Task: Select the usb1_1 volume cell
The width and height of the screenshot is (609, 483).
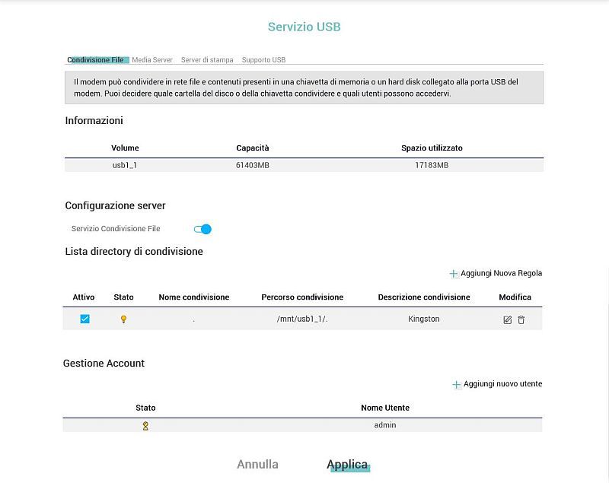Action: click(x=125, y=165)
